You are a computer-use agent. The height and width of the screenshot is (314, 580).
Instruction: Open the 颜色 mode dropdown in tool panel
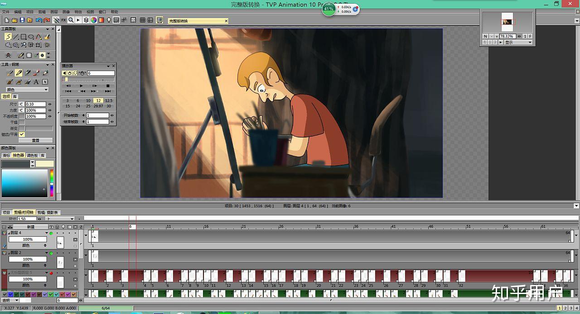(x=27, y=90)
